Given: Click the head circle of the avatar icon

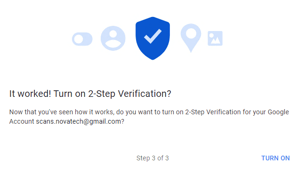Looking at the screenshot, I should 113,33.
